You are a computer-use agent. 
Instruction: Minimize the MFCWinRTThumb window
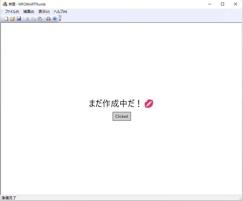(x=210, y=4)
